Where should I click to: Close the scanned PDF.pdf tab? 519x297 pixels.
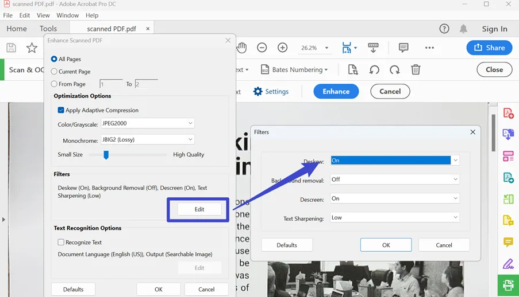[x=148, y=29]
